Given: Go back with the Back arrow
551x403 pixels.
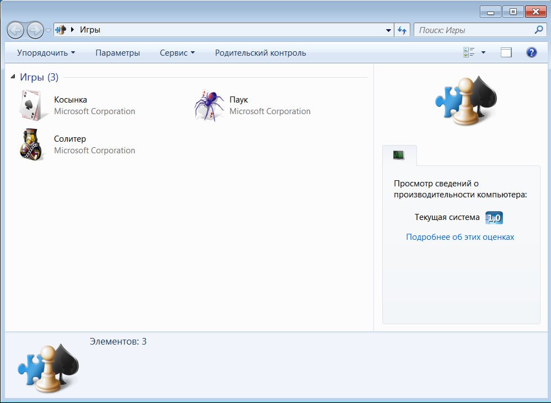Looking at the screenshot, I should click(x=15, y=30).
